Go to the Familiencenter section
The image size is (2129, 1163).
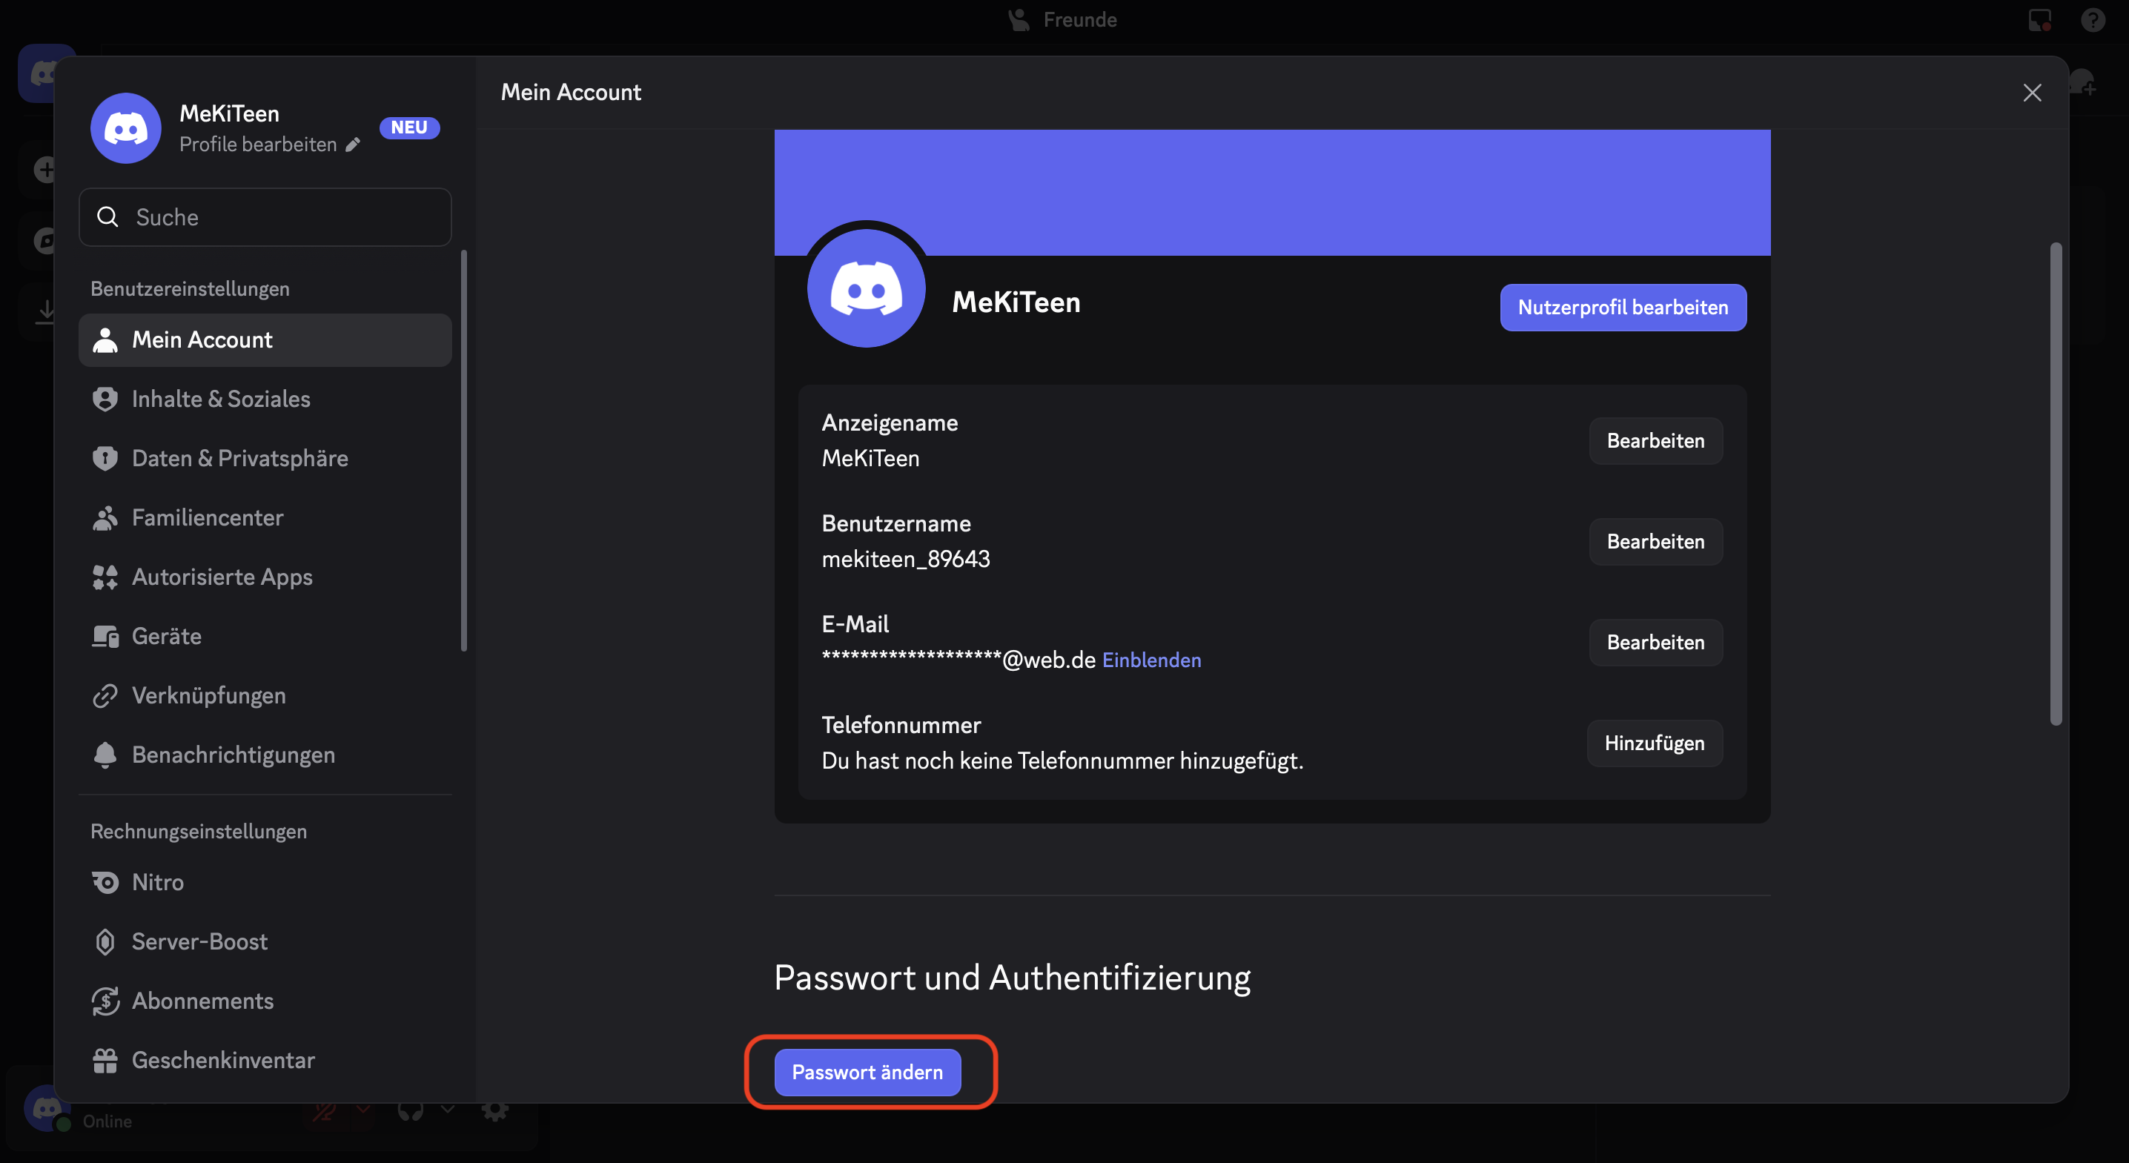click(x=208, y=517)
